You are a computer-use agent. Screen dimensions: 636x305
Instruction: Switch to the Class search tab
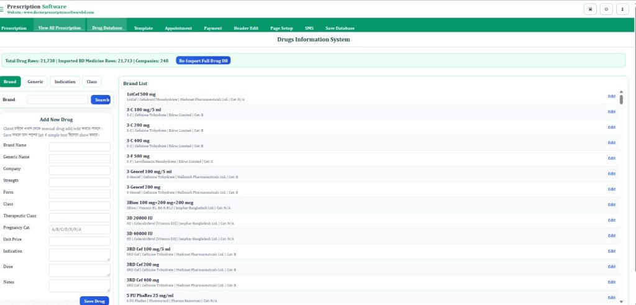(92, 81)
